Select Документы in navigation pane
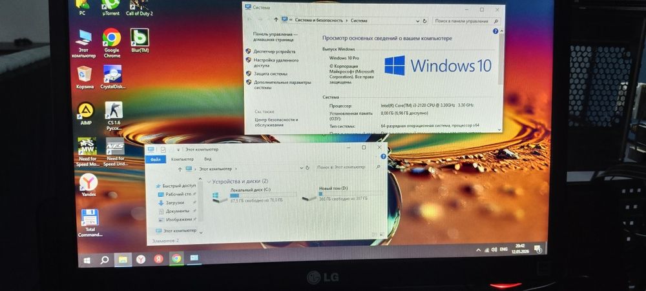This screenshot has width=646, height=291. (177, 211)
